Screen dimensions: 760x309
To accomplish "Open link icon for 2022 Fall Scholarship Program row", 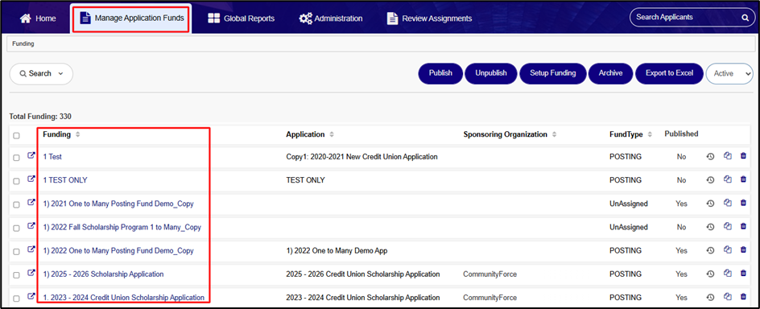I will [x=31, y=226].
